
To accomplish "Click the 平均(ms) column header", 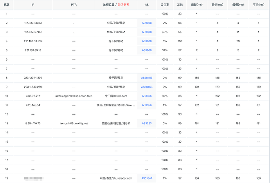I will pyautogui.click(x=259, y=5).
